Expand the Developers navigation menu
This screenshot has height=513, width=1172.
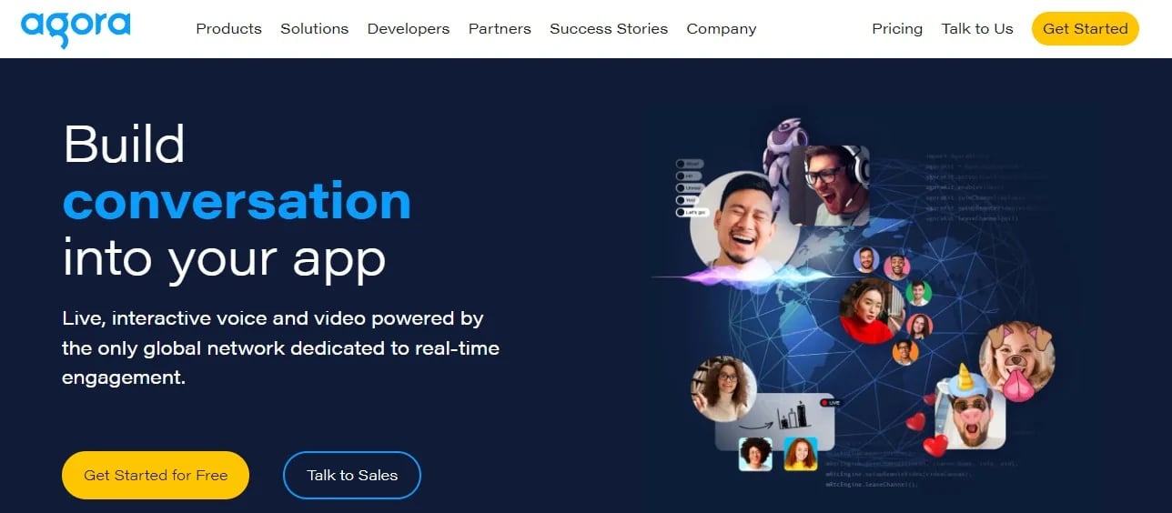pyautogui.click(x=409, y=29)
